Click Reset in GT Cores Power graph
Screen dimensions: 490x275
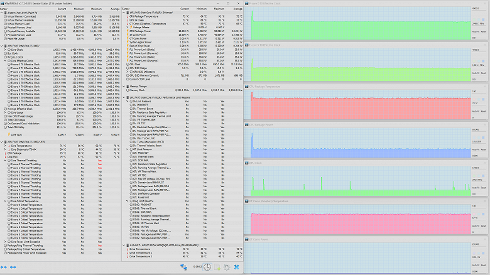484,264
